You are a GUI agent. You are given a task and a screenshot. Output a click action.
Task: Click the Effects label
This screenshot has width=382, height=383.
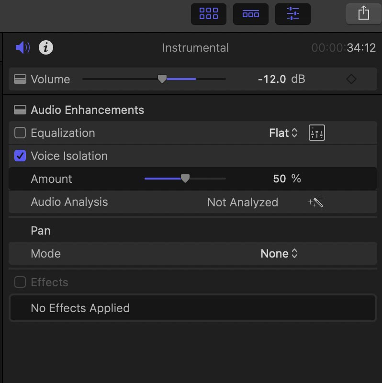point(49,282)
